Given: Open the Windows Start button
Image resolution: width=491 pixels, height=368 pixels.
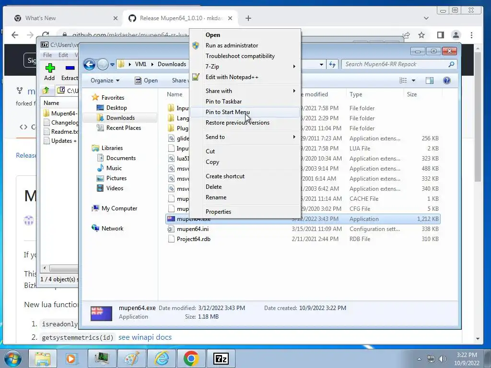Looking at the screenshot, I should click(12, 358).
